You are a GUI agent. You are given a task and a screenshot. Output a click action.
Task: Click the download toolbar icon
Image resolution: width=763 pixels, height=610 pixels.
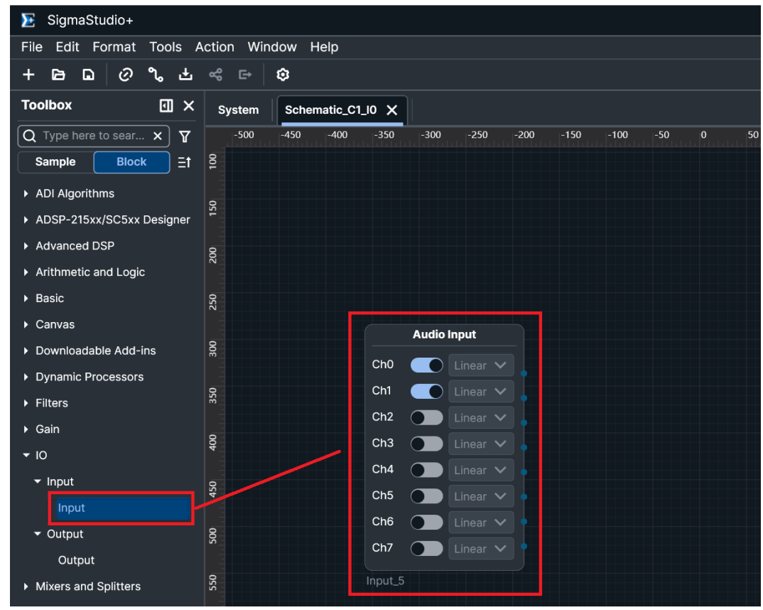click(185, 75)
